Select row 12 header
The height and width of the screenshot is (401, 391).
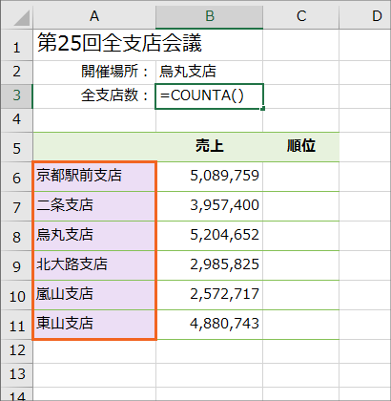[16, 351]
